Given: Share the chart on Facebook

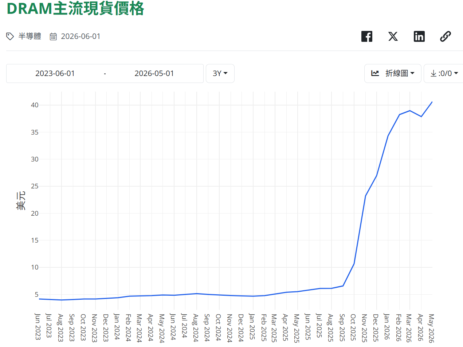Looking at the screenshot, I should (x=367, y=36).
